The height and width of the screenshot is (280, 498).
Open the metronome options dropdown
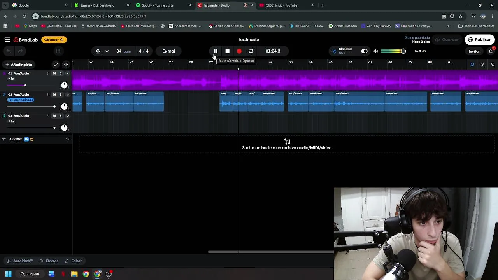click(x=107, y=51)
